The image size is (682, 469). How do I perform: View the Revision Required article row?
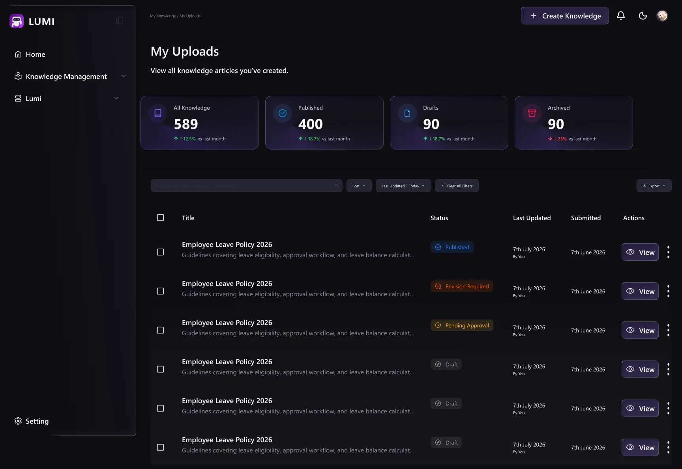640,291
